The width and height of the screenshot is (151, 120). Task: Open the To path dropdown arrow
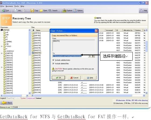(x=90, y=56)
